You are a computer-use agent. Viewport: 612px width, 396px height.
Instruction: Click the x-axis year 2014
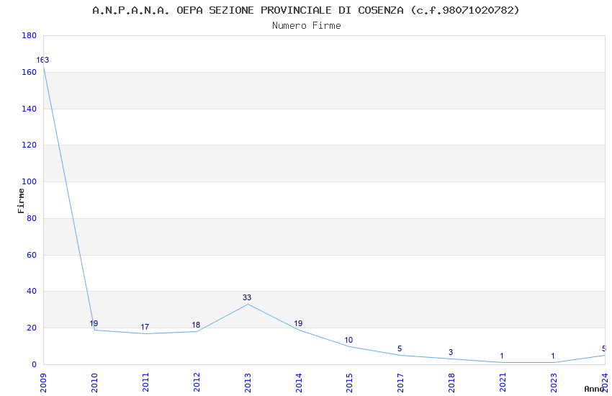click(x=299, y=383)
